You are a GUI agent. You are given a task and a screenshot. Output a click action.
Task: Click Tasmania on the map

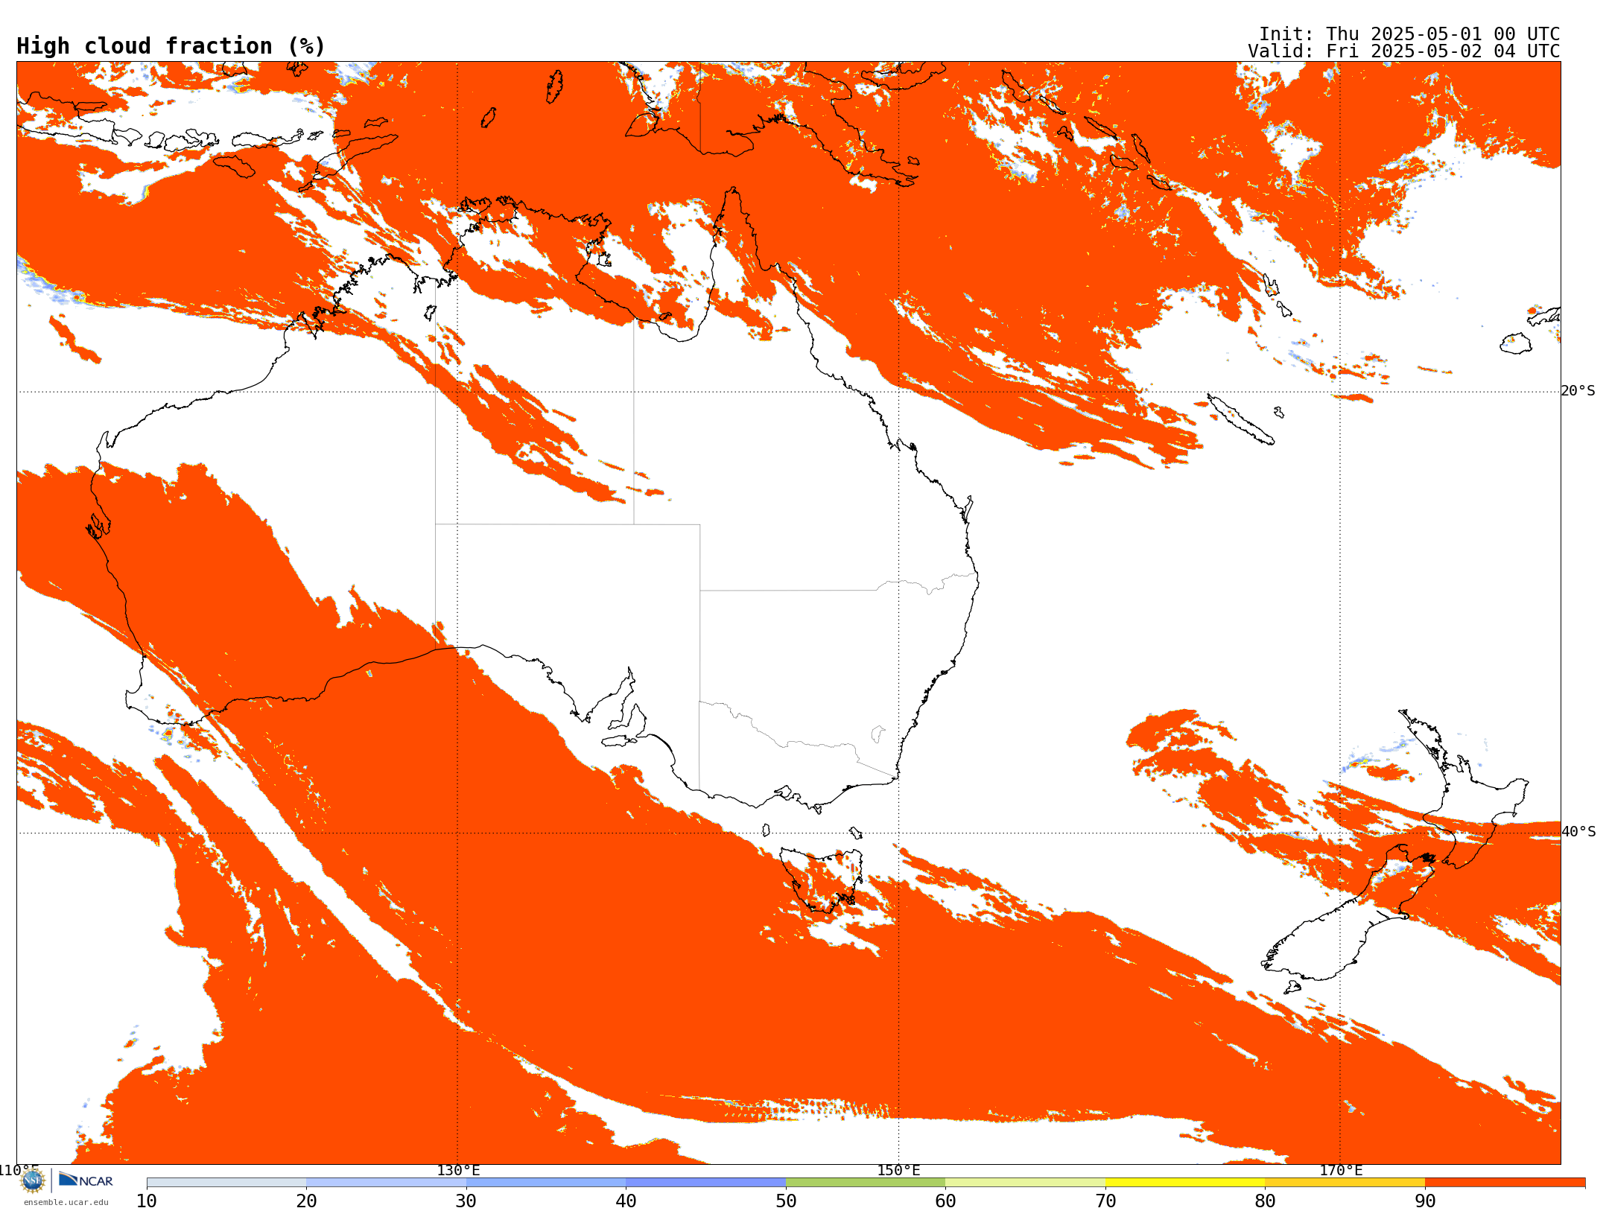point(822,879)
